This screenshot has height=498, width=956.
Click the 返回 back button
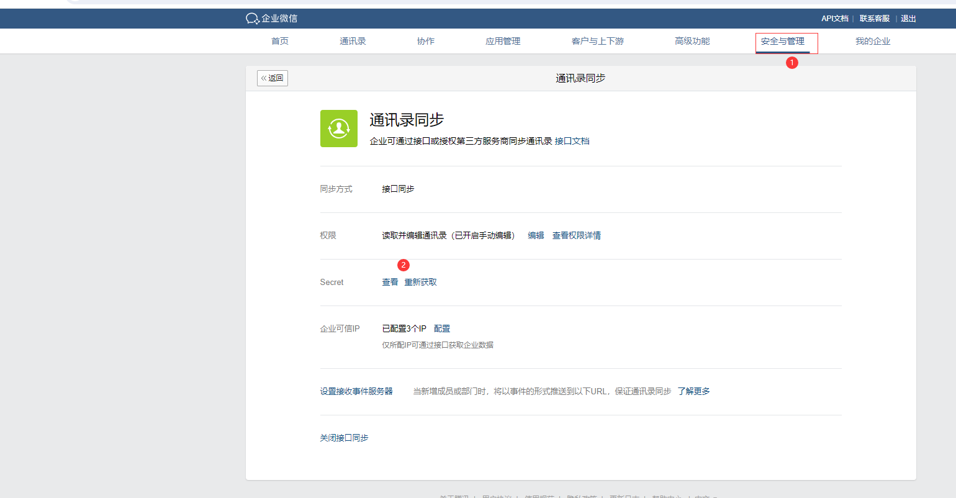[273, 78]
